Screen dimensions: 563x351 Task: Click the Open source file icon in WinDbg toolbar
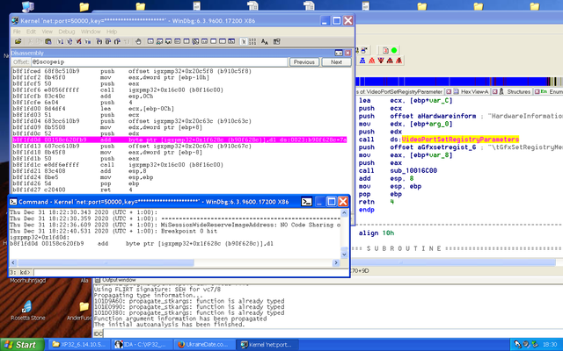[x=18, y=41]
